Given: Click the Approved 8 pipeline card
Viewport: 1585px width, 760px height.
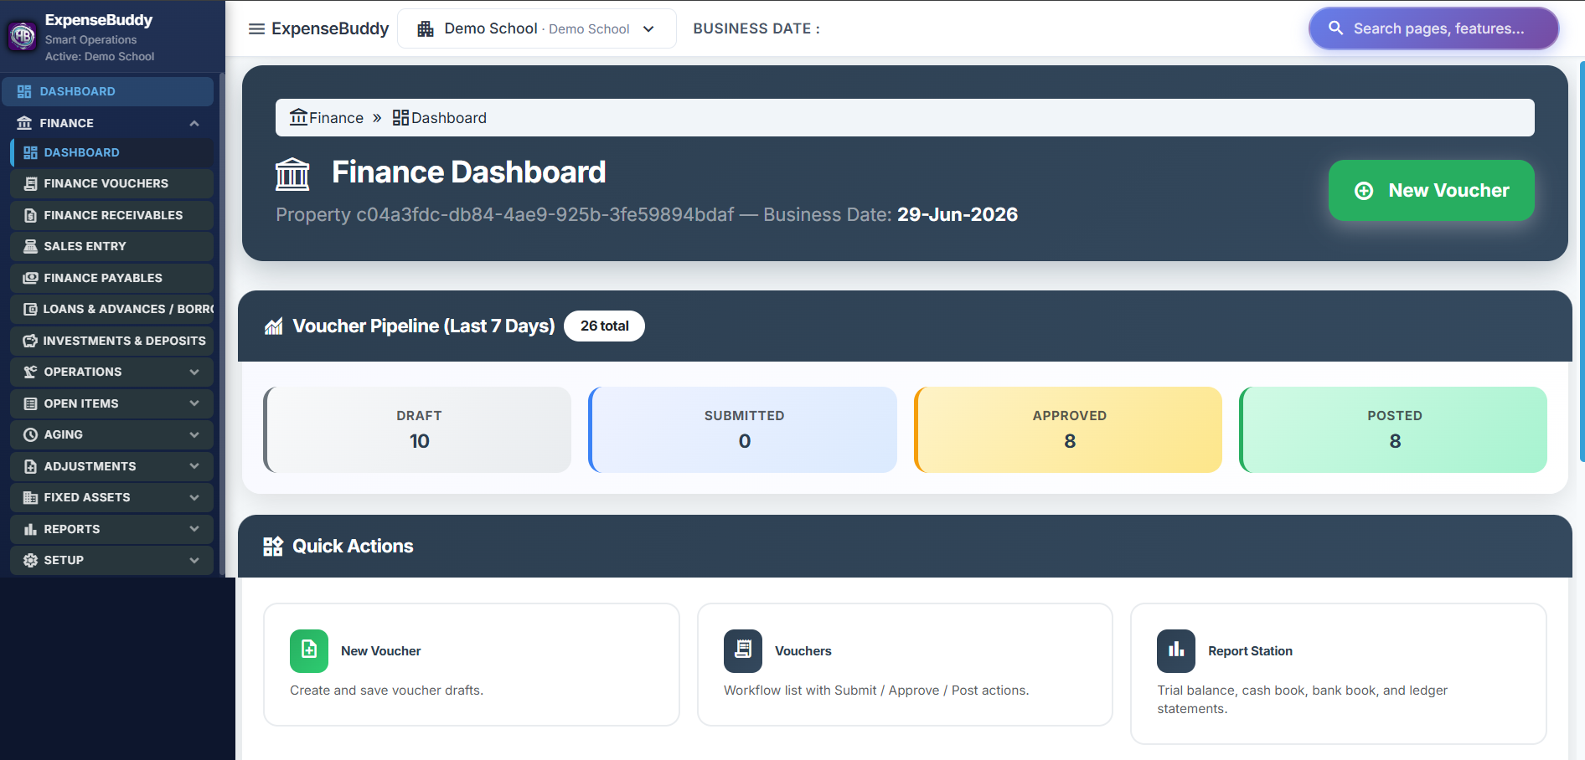Looking at the screenshot, I should 1068,429.
